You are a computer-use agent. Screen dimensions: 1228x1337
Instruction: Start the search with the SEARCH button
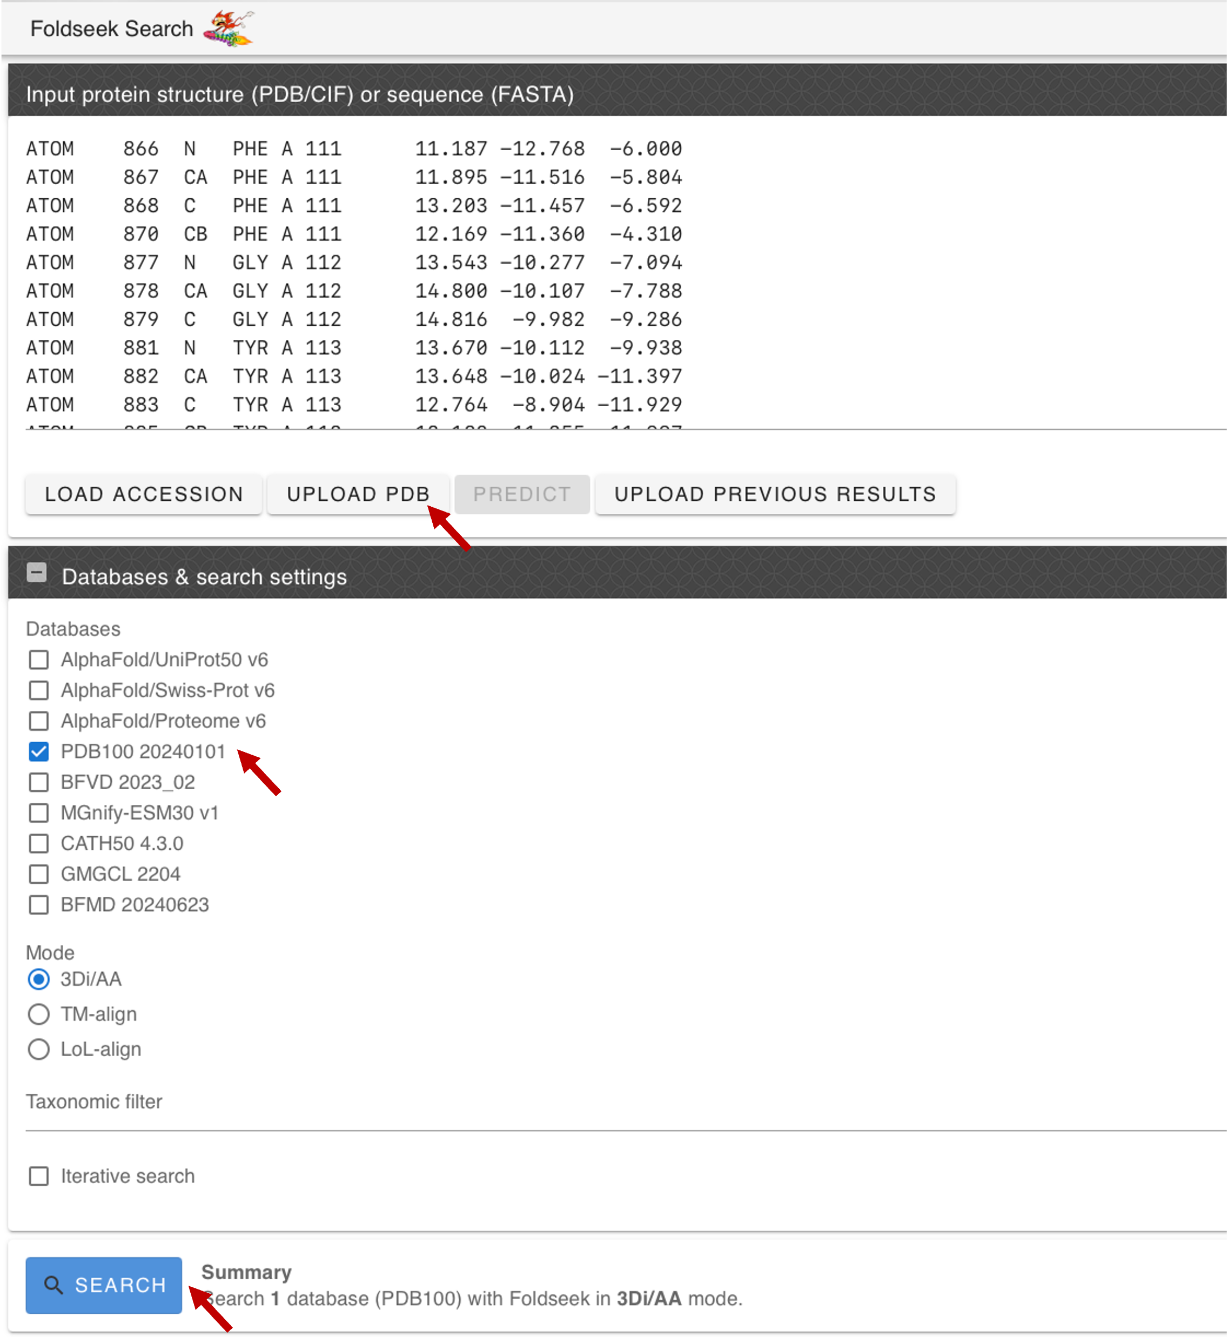pos(104,1285)
